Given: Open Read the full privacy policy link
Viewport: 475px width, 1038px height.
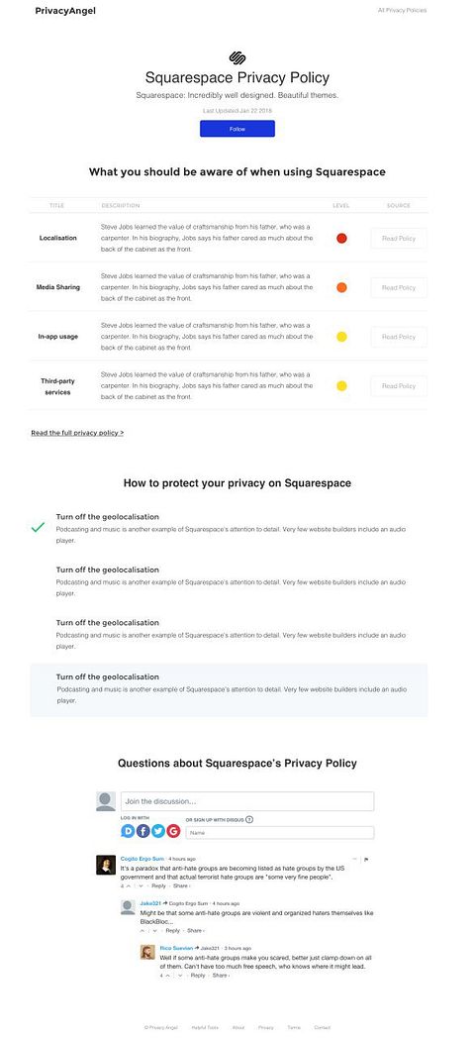Looking at the screenshot, I should 77,433.
